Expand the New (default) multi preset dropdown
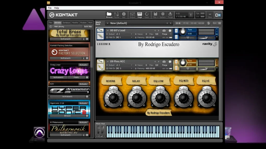266x149 pixels. point(107,23)
